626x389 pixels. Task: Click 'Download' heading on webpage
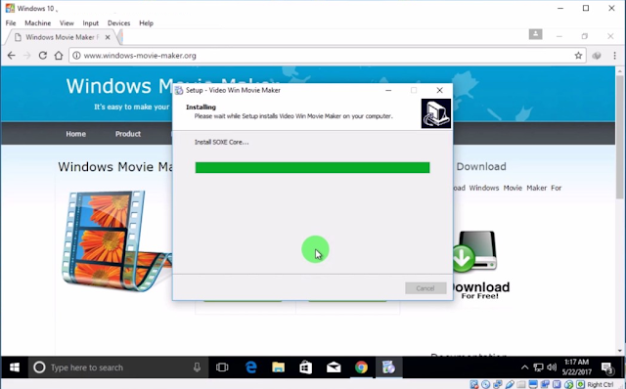[x=481, y=166]
